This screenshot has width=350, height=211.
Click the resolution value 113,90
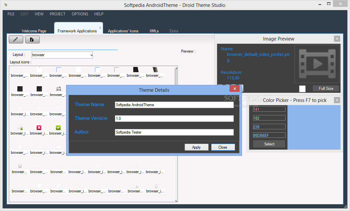[x=233, y=78]
